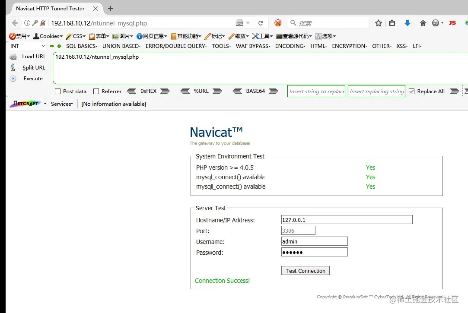Open the LFI menu
The width and height of the screenshot is (468, 313).
(417, 46)
